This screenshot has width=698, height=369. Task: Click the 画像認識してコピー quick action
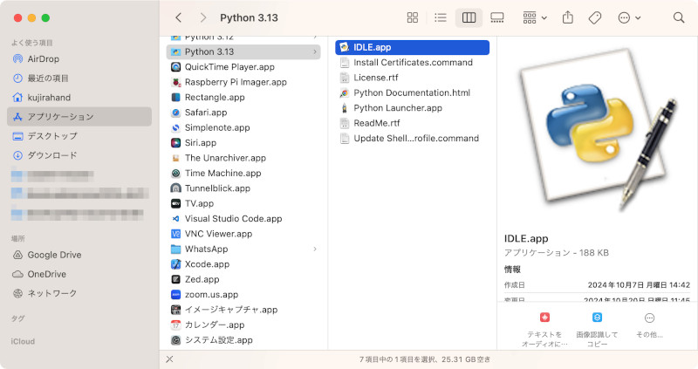597,325
